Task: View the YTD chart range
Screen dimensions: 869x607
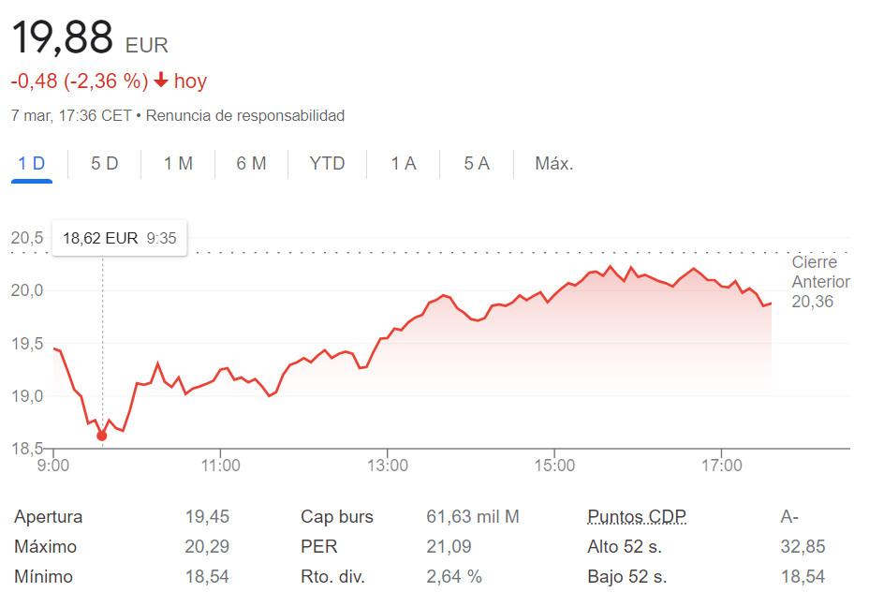Action: pyautogui.click(x=325, y=163)
